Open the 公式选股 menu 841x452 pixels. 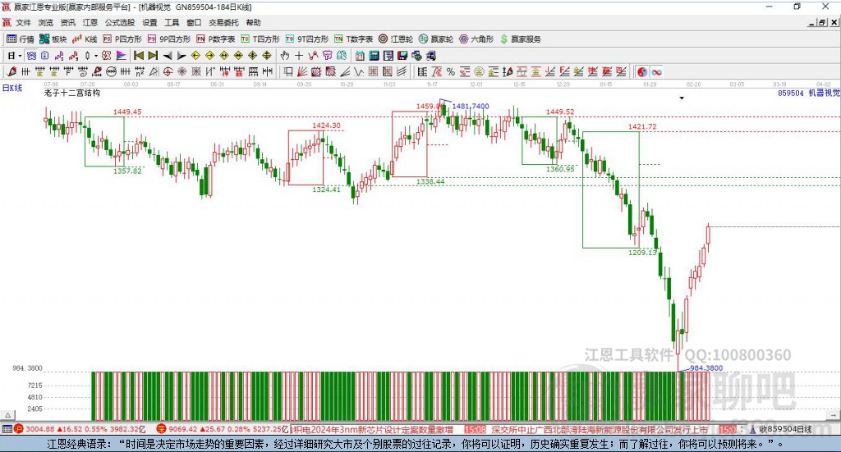coord(120,22)
